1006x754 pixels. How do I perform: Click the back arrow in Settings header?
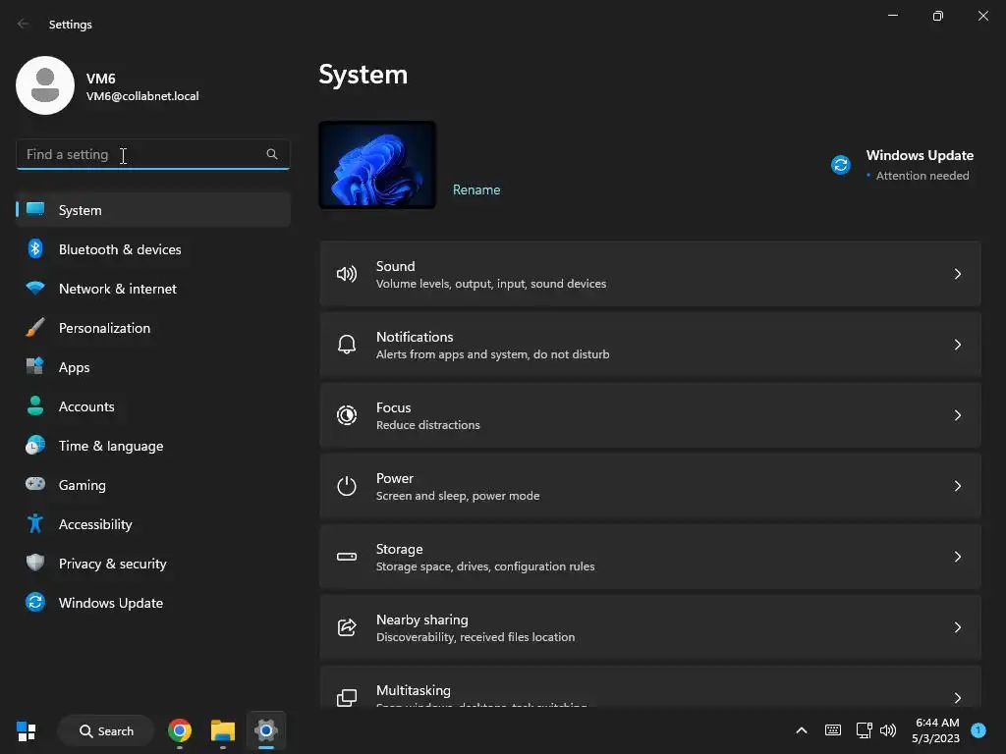24,24
